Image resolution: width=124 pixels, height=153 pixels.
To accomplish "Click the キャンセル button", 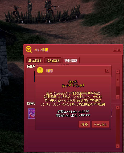I will tap(100, 124).
